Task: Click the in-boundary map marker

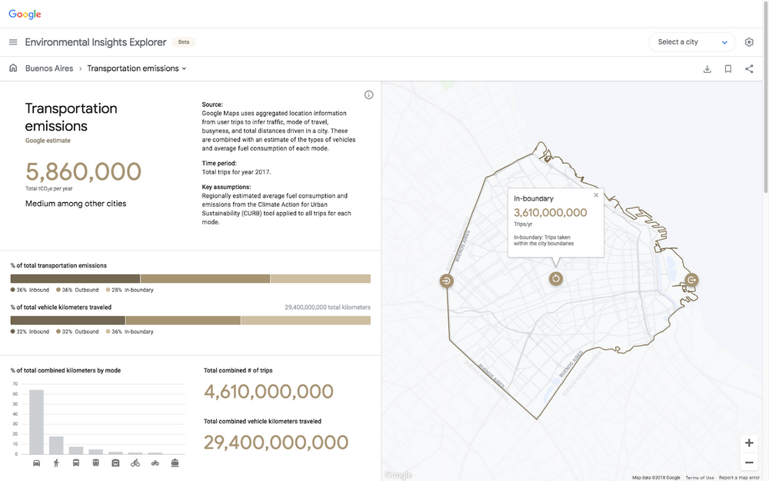Action: pyautogui.click(x=556, y=279)
